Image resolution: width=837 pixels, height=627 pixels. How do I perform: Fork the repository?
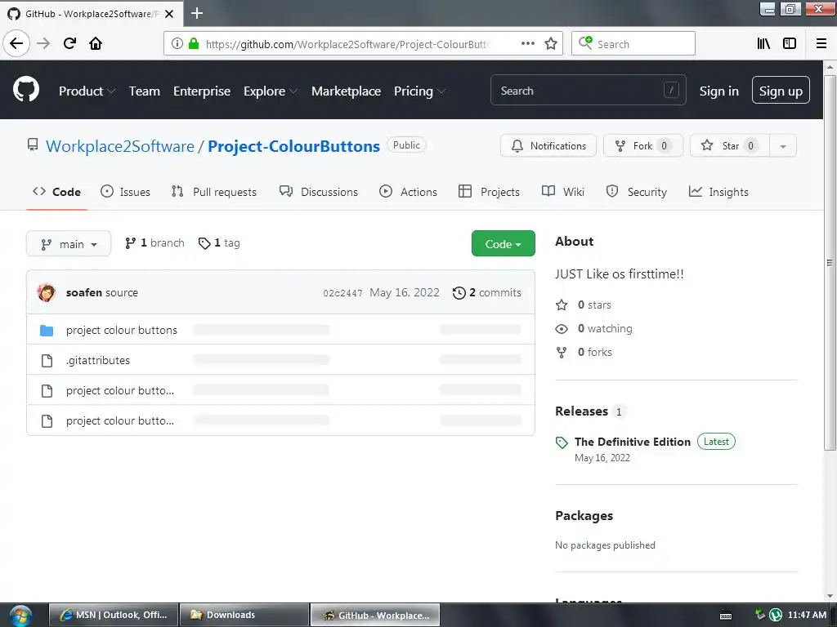(x=643, y=145)
